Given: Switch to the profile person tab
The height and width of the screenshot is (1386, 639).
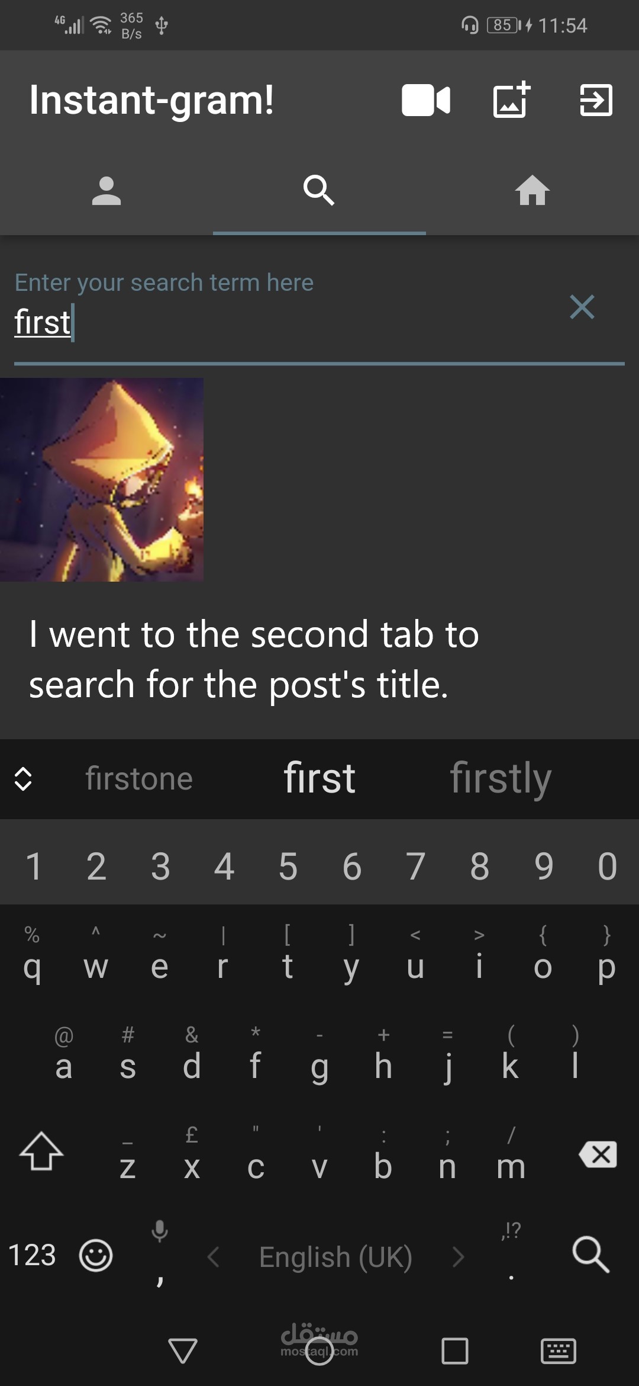Looking at the screenshot, I should pyautogui.click(x=106, y=191).
